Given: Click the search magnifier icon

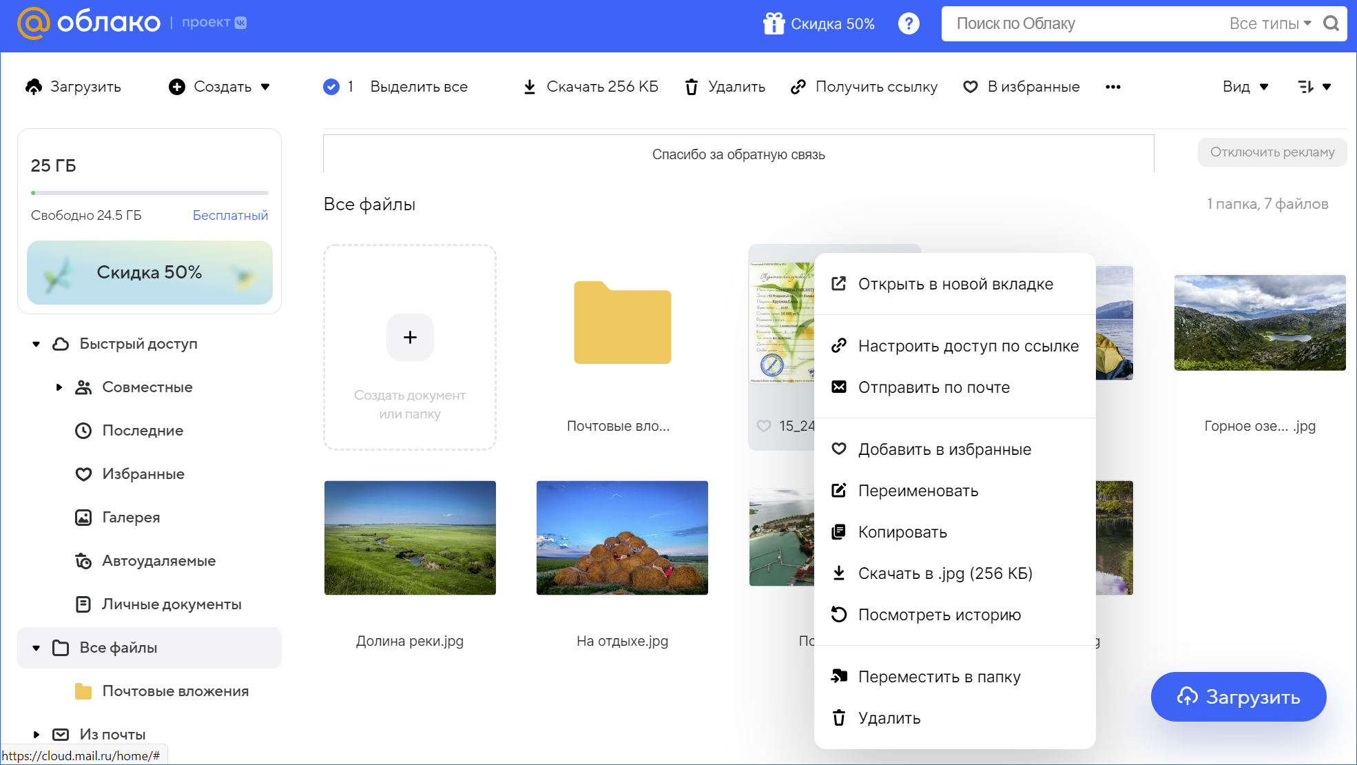Looking at the screenshot, I should coord(1331,23).
